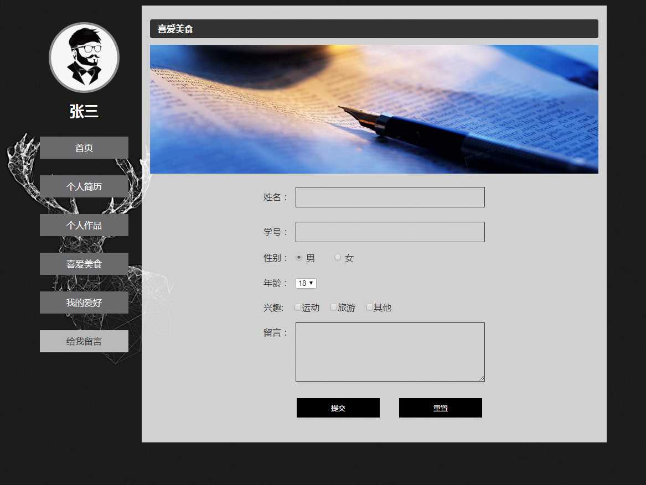The image size is (646, 485).
Task: Click the fountain pen banner image
Action: click(x=374, y=109)
